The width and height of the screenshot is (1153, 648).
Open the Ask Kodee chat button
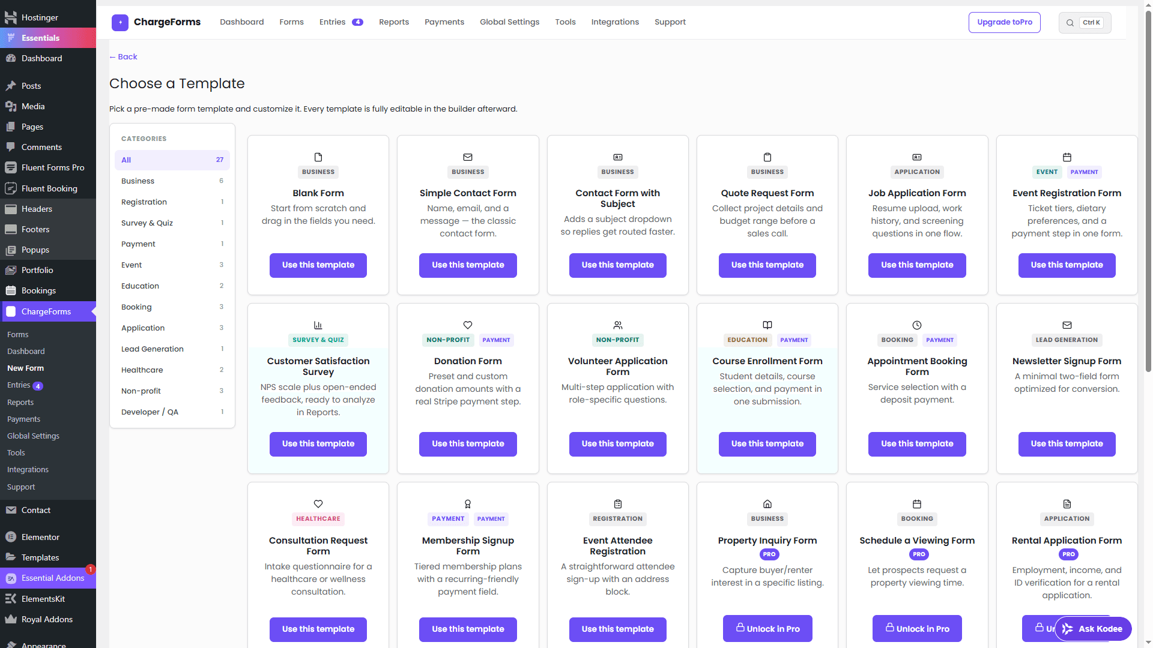[1093, 629]
